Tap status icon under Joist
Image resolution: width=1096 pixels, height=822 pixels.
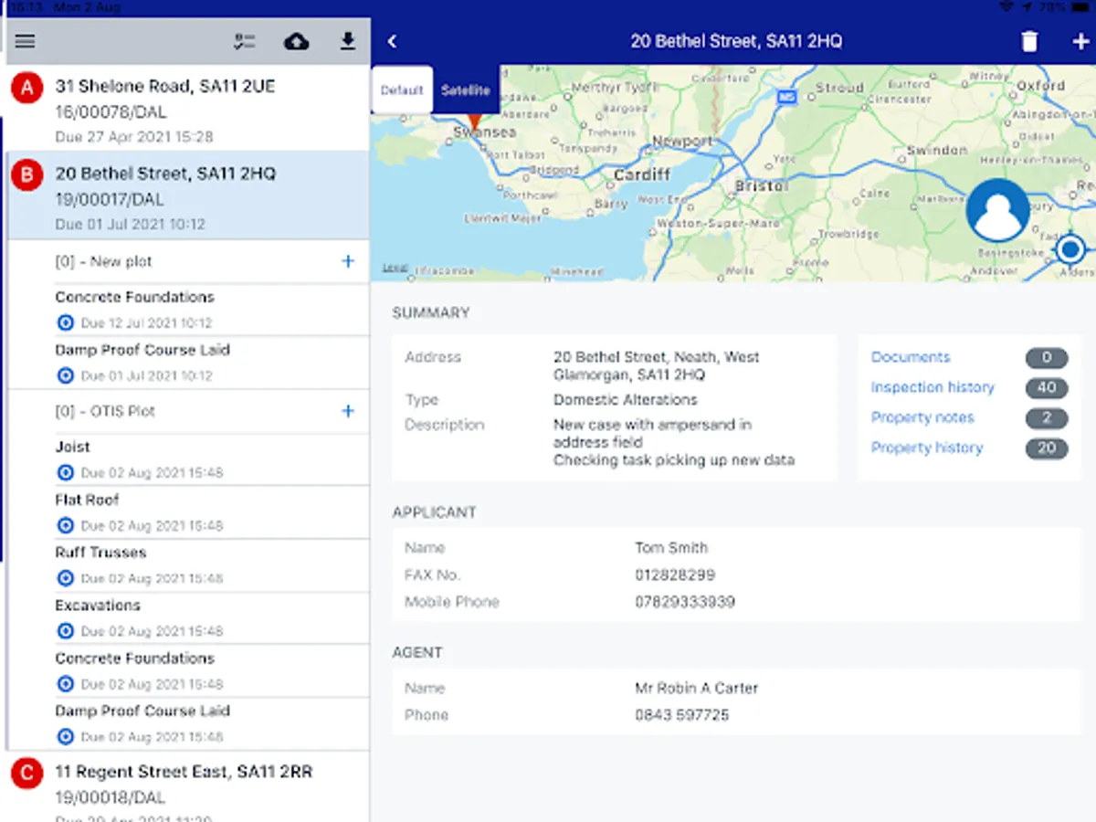[65, 472]
